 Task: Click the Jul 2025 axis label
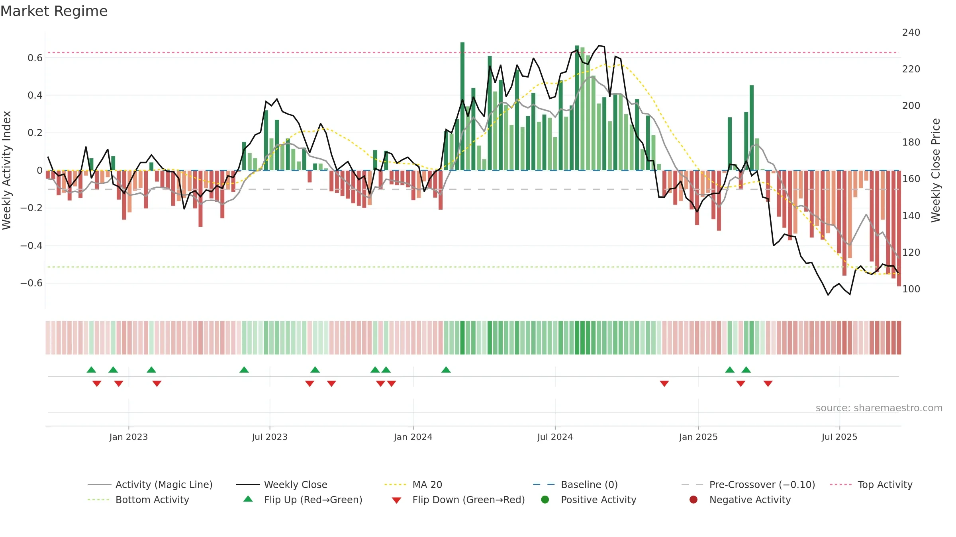pos(839,437)
